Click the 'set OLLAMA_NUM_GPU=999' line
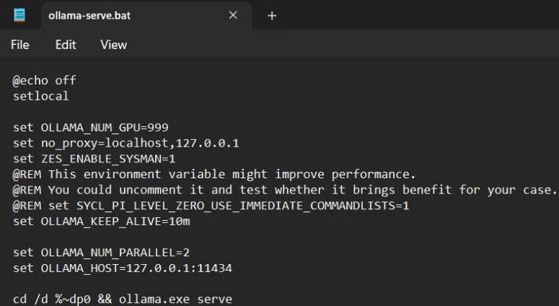This screenshot has width=559, height=306. tap(91, 128)
